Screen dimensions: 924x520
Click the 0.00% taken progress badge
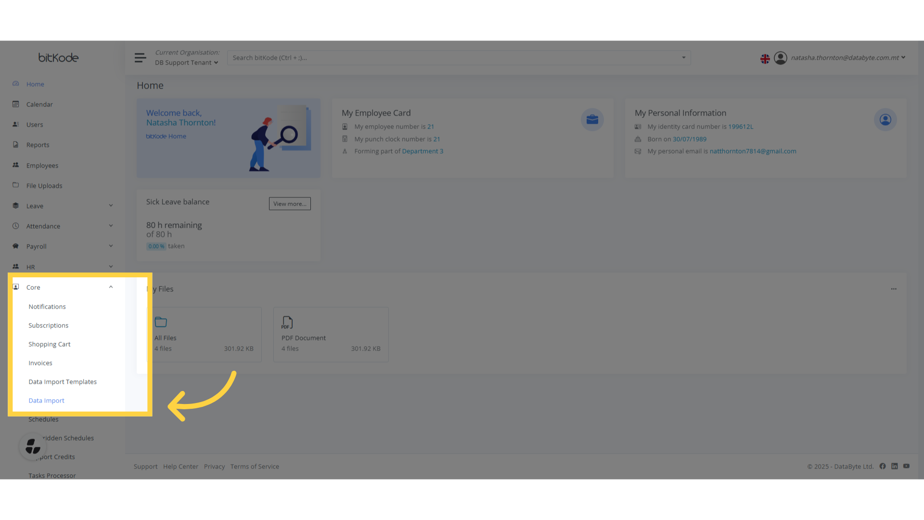pyautogui.click(x=156, y=246)
